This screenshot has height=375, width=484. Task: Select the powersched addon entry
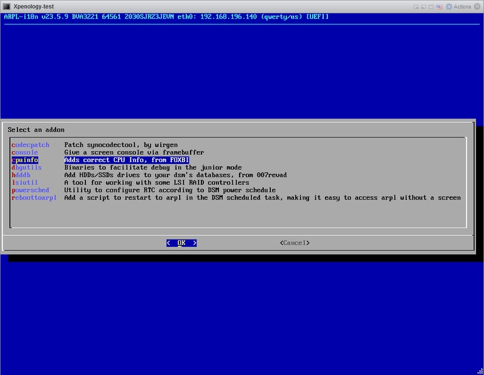[x=30, y=190]
